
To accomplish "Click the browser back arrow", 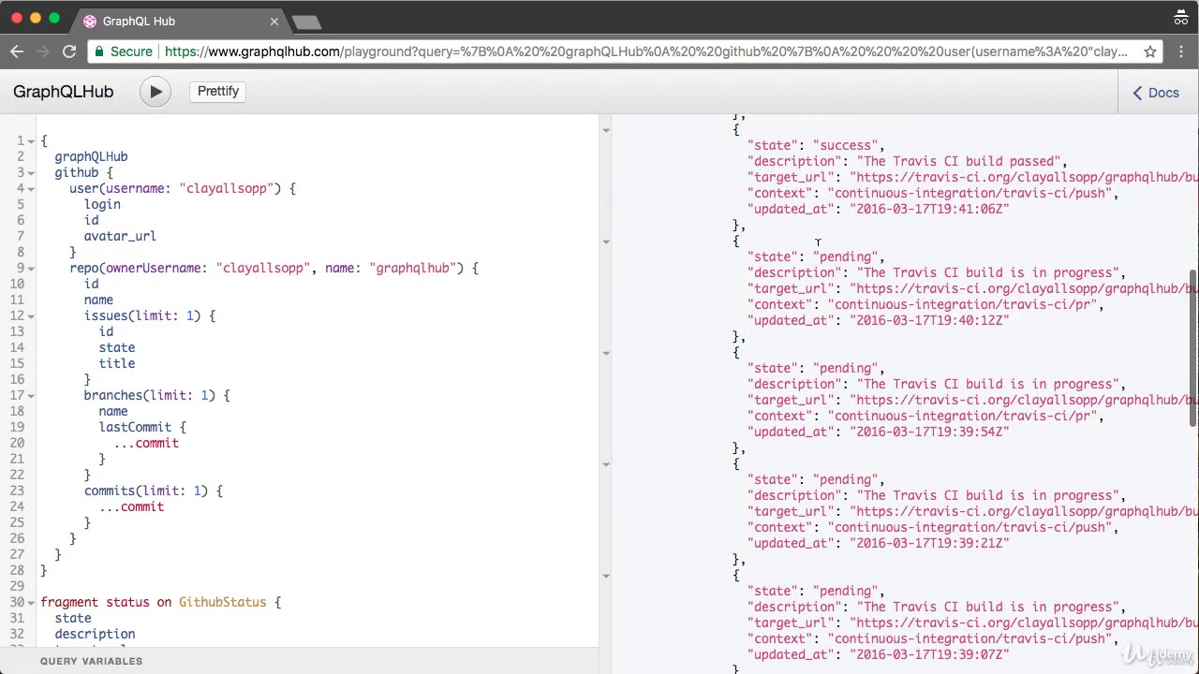I will (x=17, y=51).
